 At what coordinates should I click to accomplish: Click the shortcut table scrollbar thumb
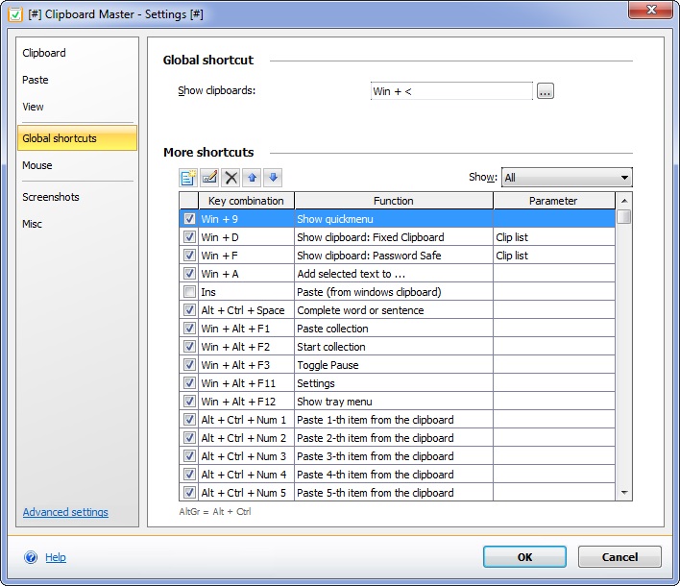(x=624, y=216)
